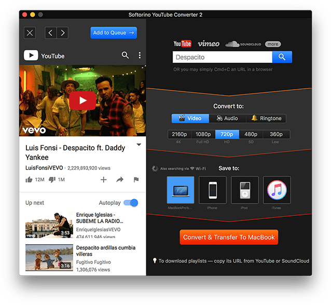The width and height of the screenshot is (331, 305).
Task: Choose 480p SD quality
Action: point(251,134)
